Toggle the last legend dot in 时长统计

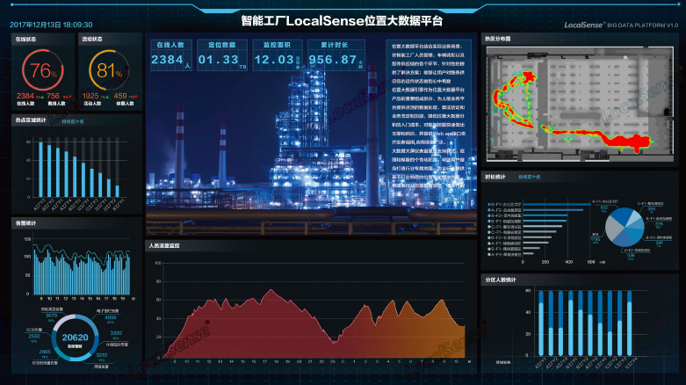coord(487,254)
